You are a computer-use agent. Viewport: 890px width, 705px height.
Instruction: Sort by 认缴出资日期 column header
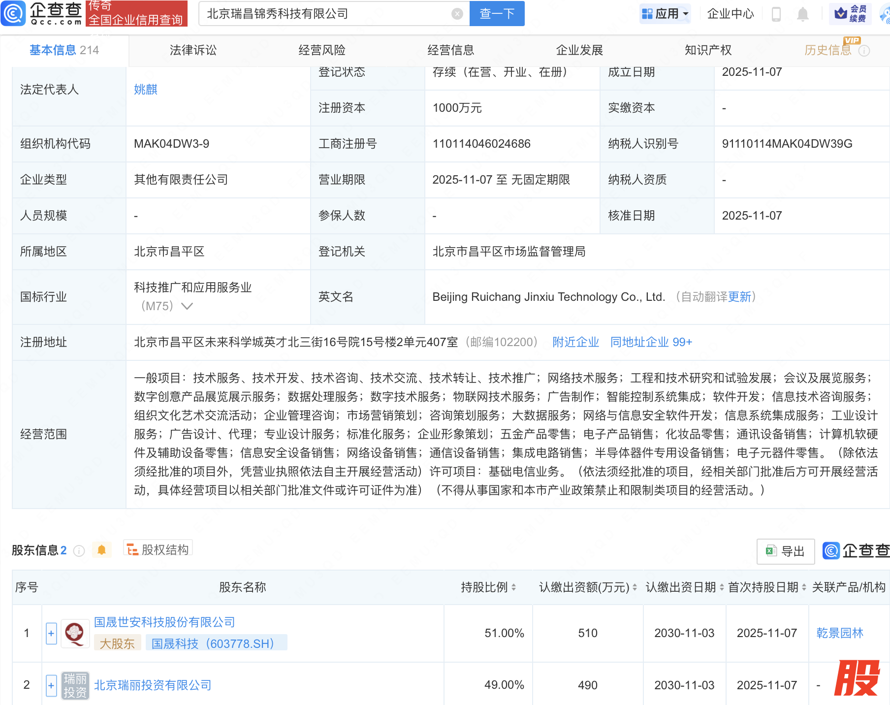coord(684,587)
